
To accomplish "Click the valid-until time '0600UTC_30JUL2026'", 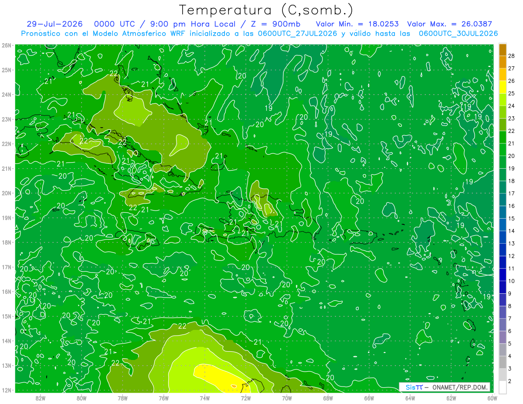I will [458, 34].
